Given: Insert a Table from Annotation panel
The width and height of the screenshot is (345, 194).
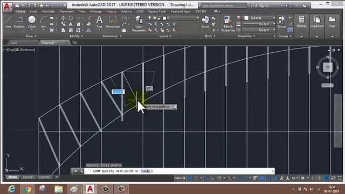Looking at the screenshot, I should coord(125,30).
